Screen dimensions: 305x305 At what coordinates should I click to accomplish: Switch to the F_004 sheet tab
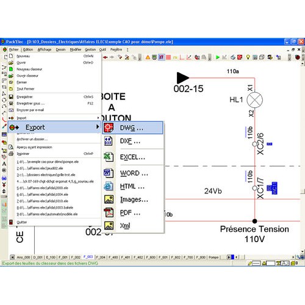pos(101,257)
